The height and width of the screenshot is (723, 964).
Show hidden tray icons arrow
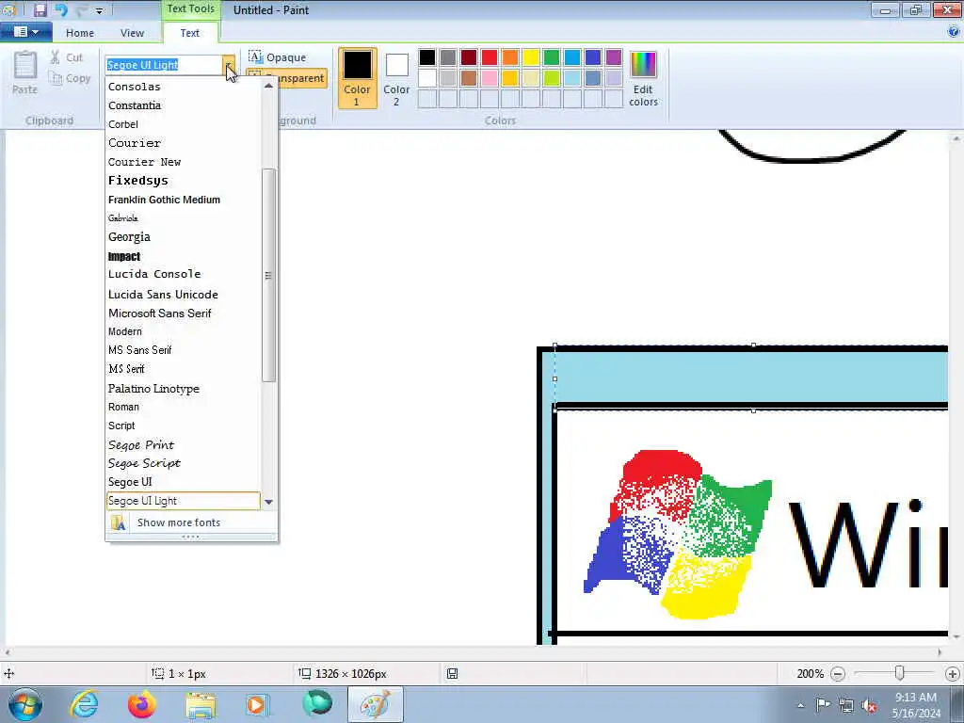(800, 706)
